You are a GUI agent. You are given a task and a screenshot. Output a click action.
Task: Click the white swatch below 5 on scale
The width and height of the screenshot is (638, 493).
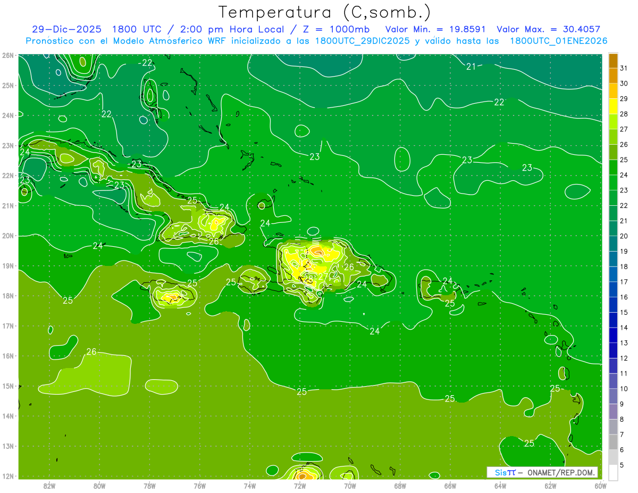click(x=613, y=472)
